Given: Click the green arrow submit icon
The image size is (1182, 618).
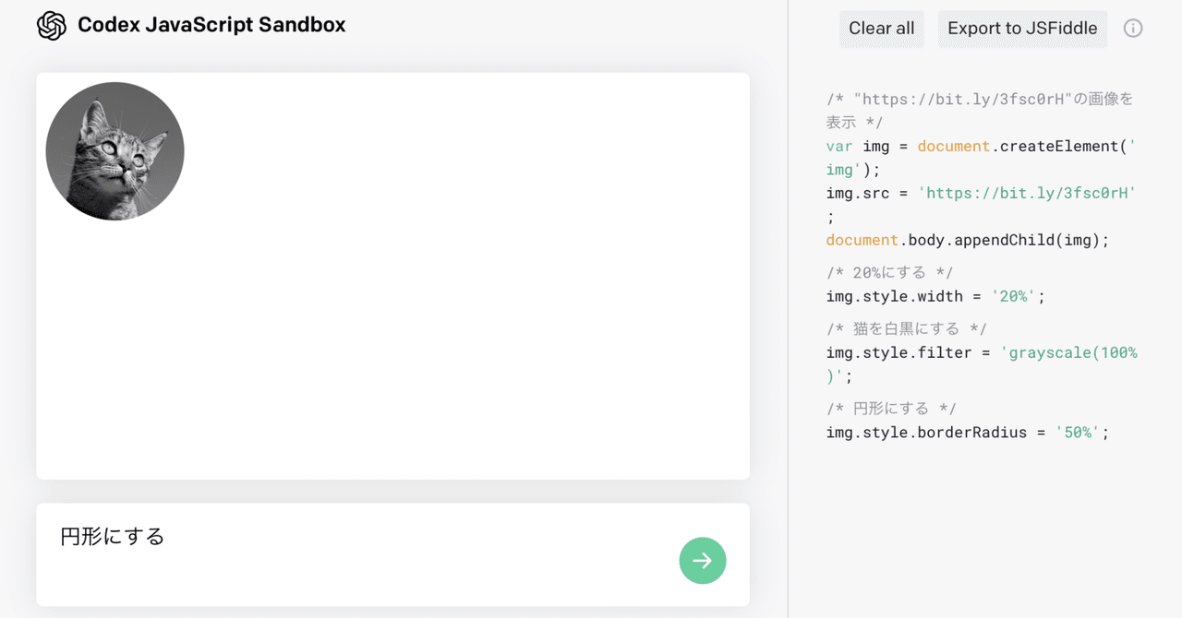Looking at the screenshot, I should tap(702, 560).
